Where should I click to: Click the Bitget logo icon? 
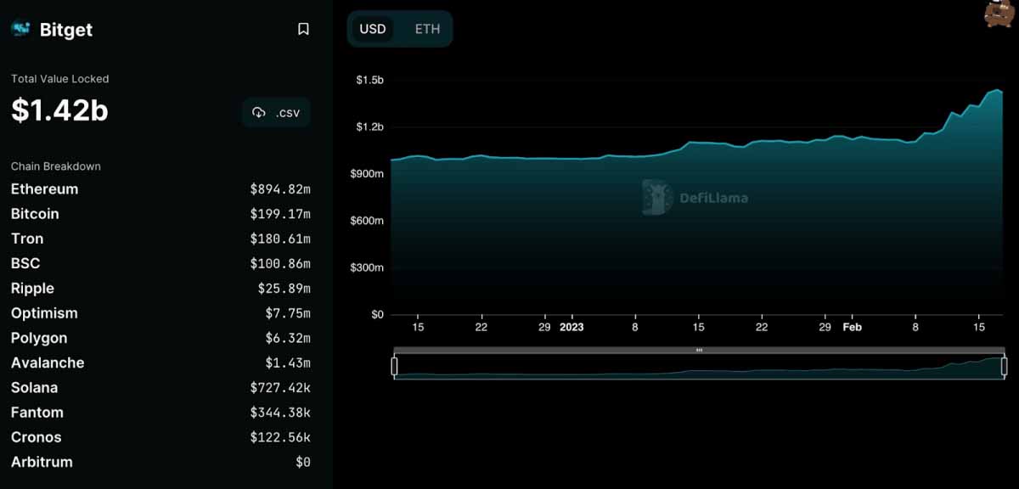(20, 30)
